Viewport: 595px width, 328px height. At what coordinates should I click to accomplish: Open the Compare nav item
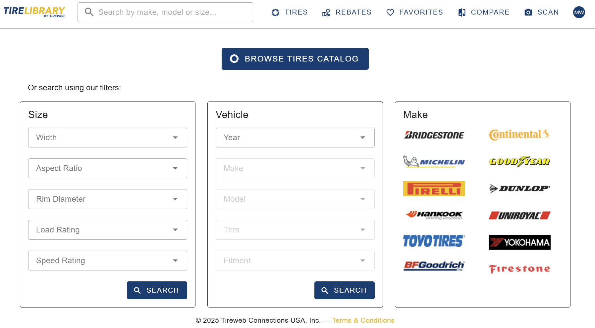pyautogui.click(x=484, y=12)
